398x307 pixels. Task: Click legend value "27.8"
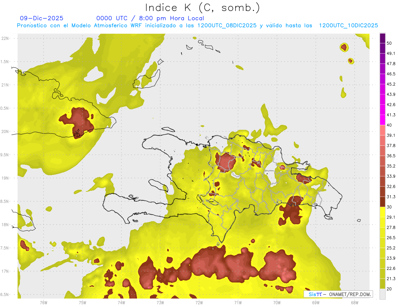point(391,228)
